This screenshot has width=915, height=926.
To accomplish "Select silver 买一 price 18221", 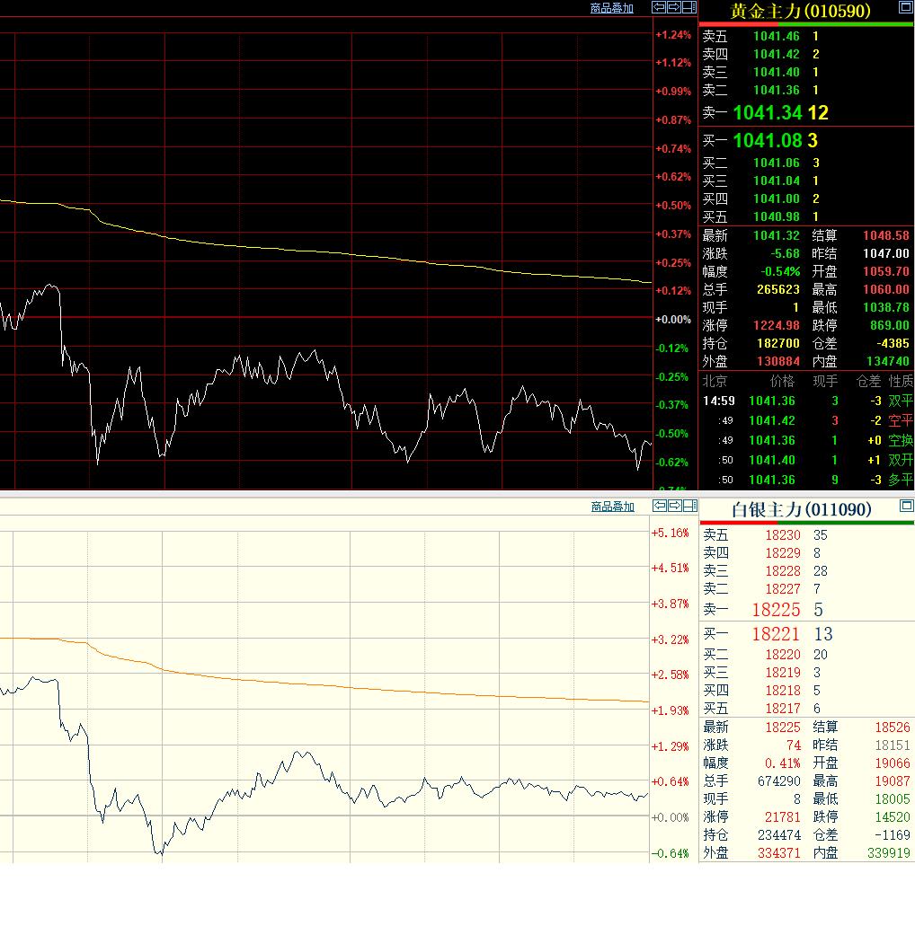I will tap(776, 634).
